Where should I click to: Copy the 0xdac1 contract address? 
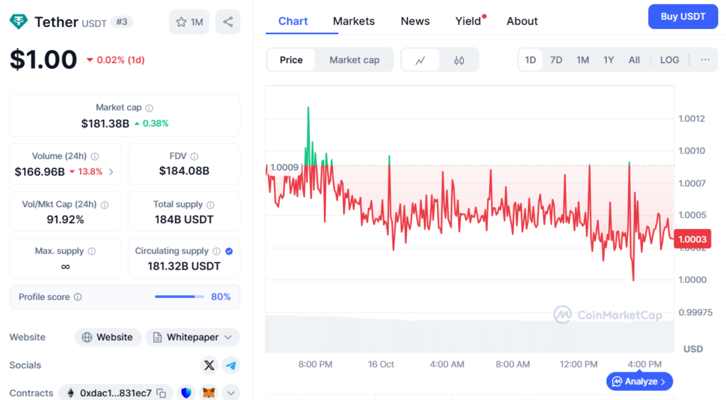pos(161,393)
